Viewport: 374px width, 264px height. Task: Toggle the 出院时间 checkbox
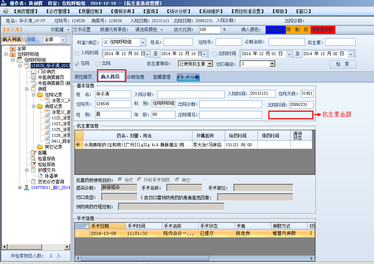(215, 54)
